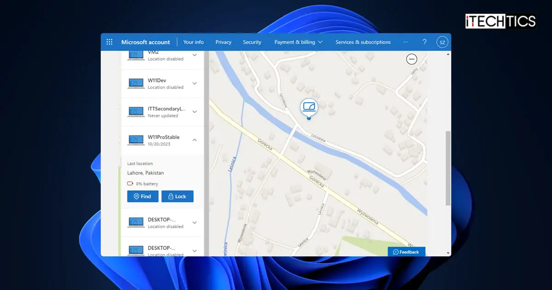
Task: Expand the ITTSecondaryL... device chevron
Action: coord(195,112)
